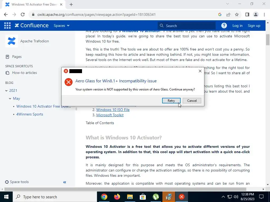Close the Windows 10 Activator tab

tap(61, 5)
